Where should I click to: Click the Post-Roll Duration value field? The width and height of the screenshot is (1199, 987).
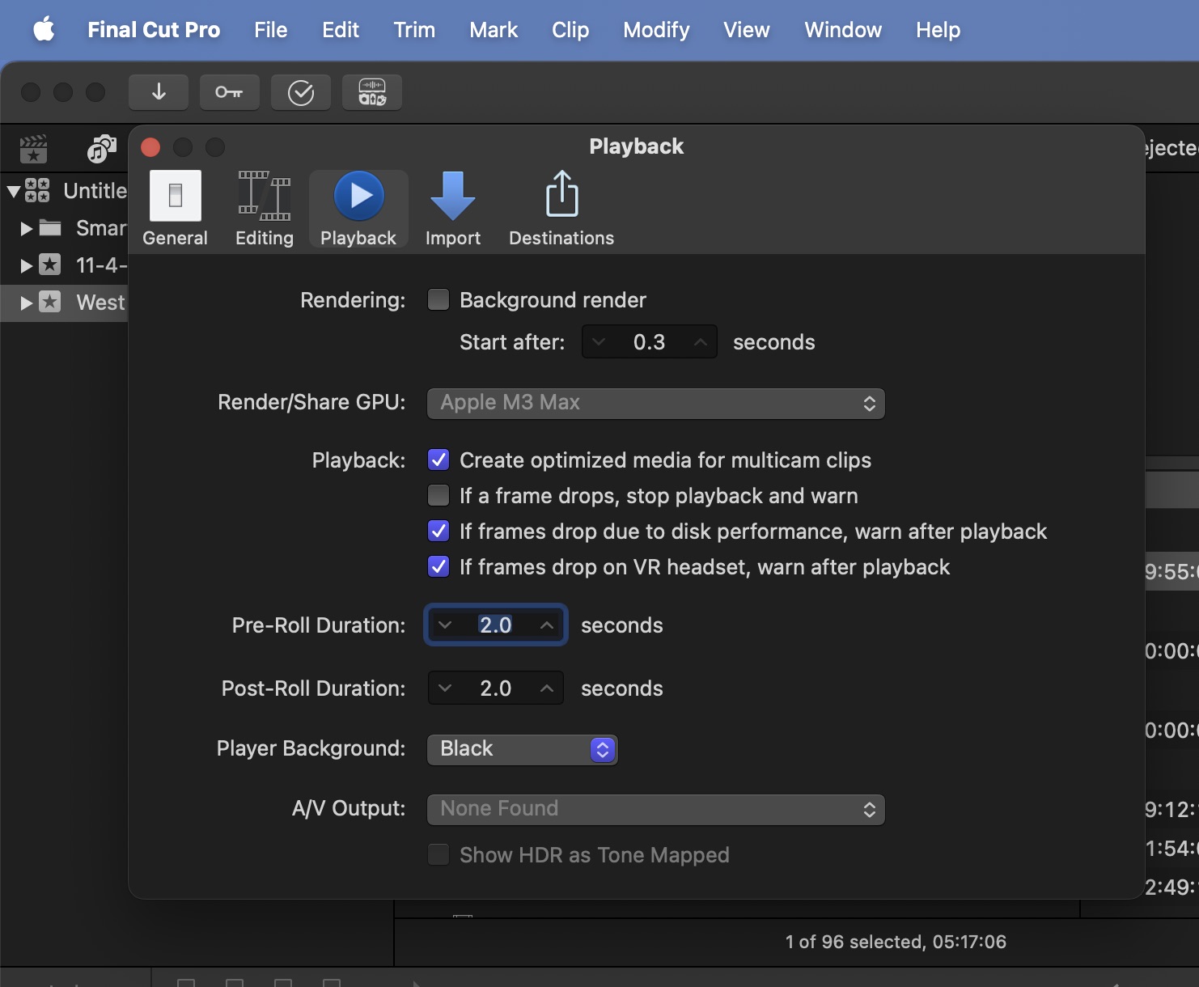[x=496, y=688]
